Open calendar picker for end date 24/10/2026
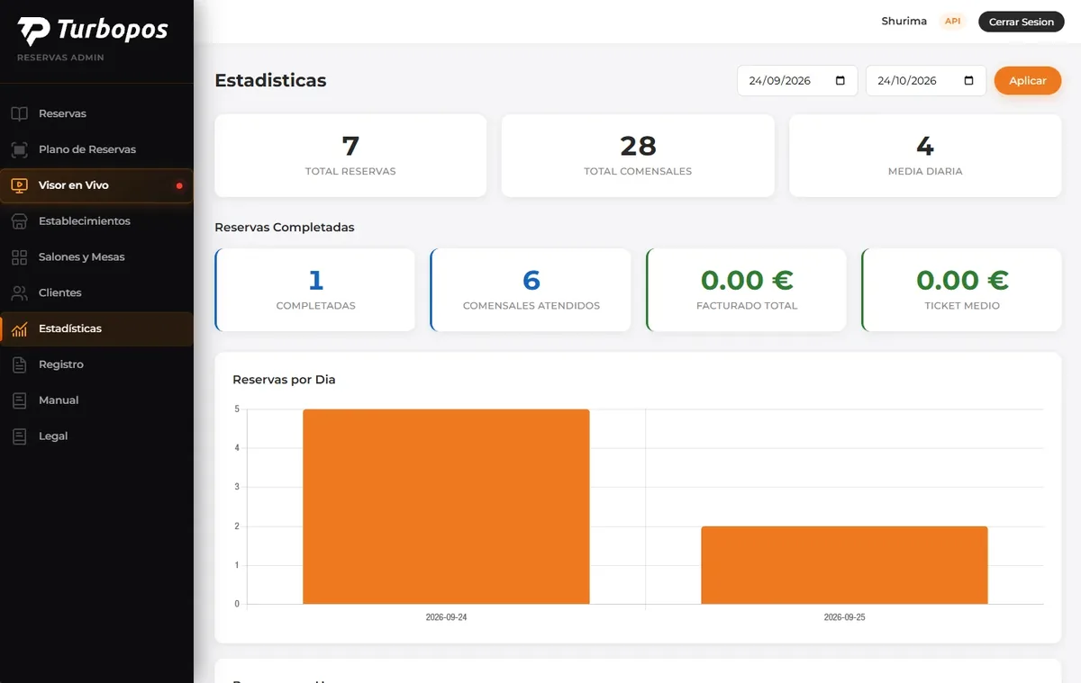 pyautogui.click(x=969, y=81)
